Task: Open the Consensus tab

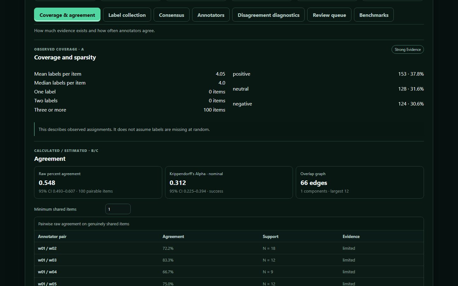Action: [x=171, y=15]
